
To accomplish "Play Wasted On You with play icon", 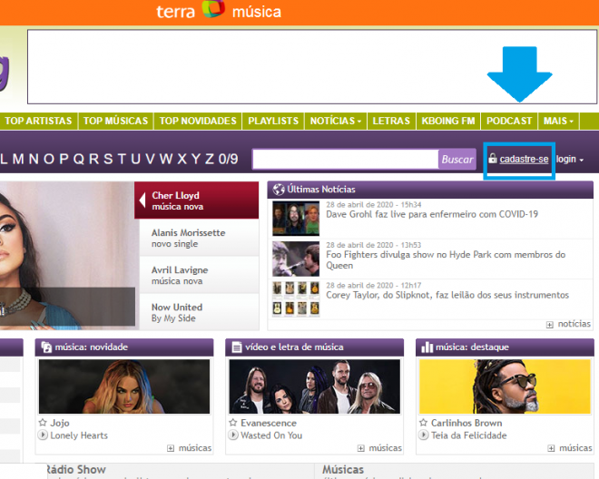I will (233, 435).
